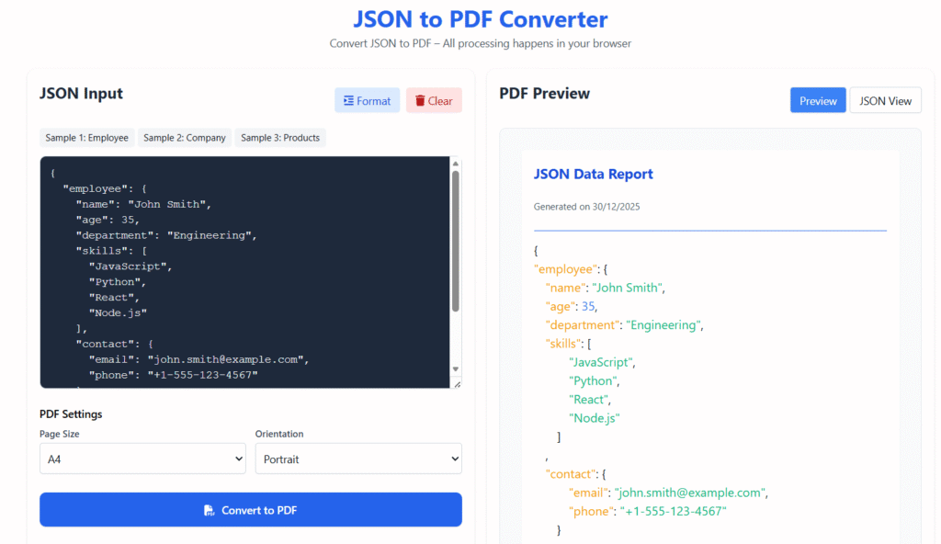Click the JSON to PDF Converter heading
941x544 pixels.
coord(479,18)
